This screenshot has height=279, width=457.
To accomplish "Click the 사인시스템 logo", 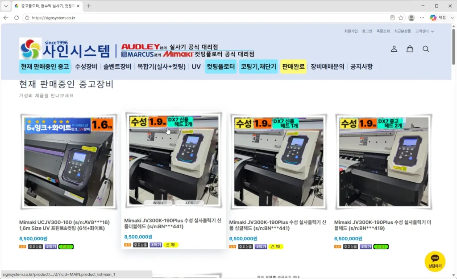I will click(x=65, y=49).
